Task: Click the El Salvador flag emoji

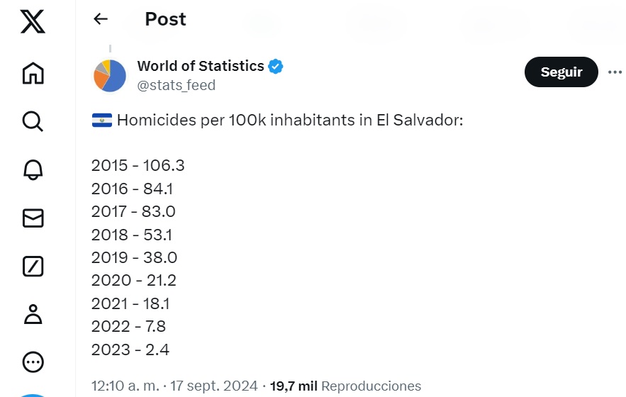Action: (x=102, y=121)
